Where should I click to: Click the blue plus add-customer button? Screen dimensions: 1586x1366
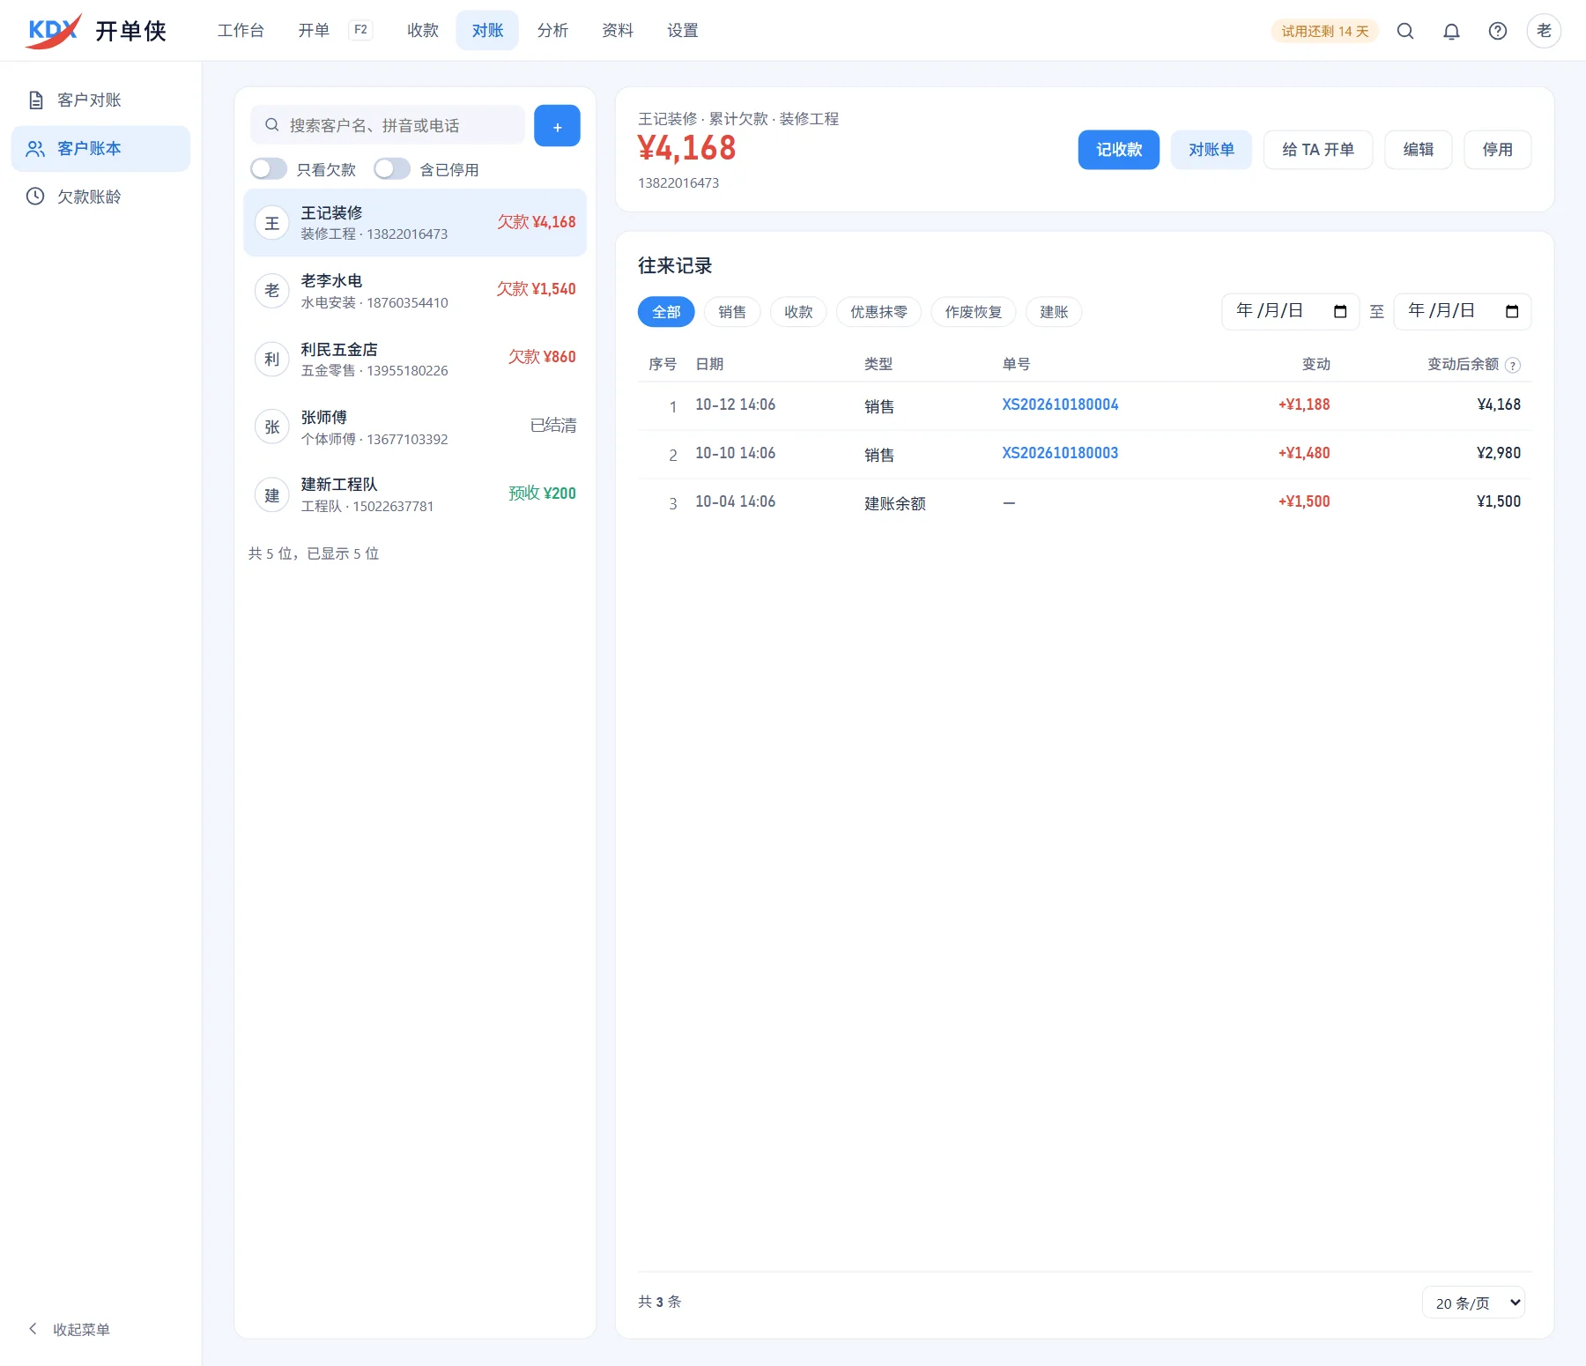[x=557, y=126]
